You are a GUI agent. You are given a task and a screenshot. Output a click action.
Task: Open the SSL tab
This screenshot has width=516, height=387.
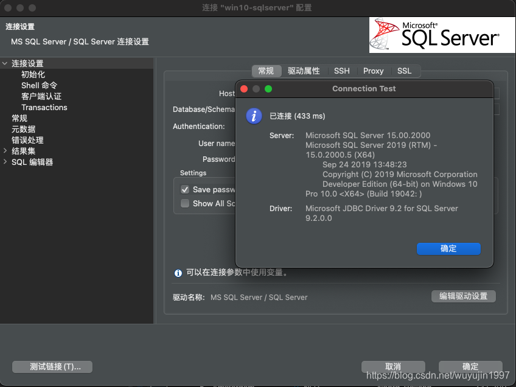[404, 71]
